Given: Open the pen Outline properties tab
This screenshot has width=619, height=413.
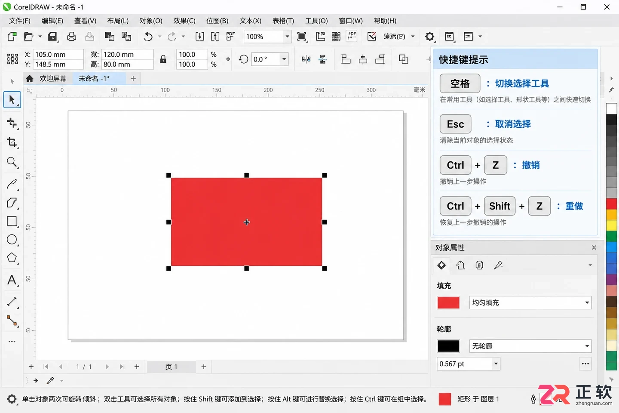Looking at the screenshot, I should (498, 265).
